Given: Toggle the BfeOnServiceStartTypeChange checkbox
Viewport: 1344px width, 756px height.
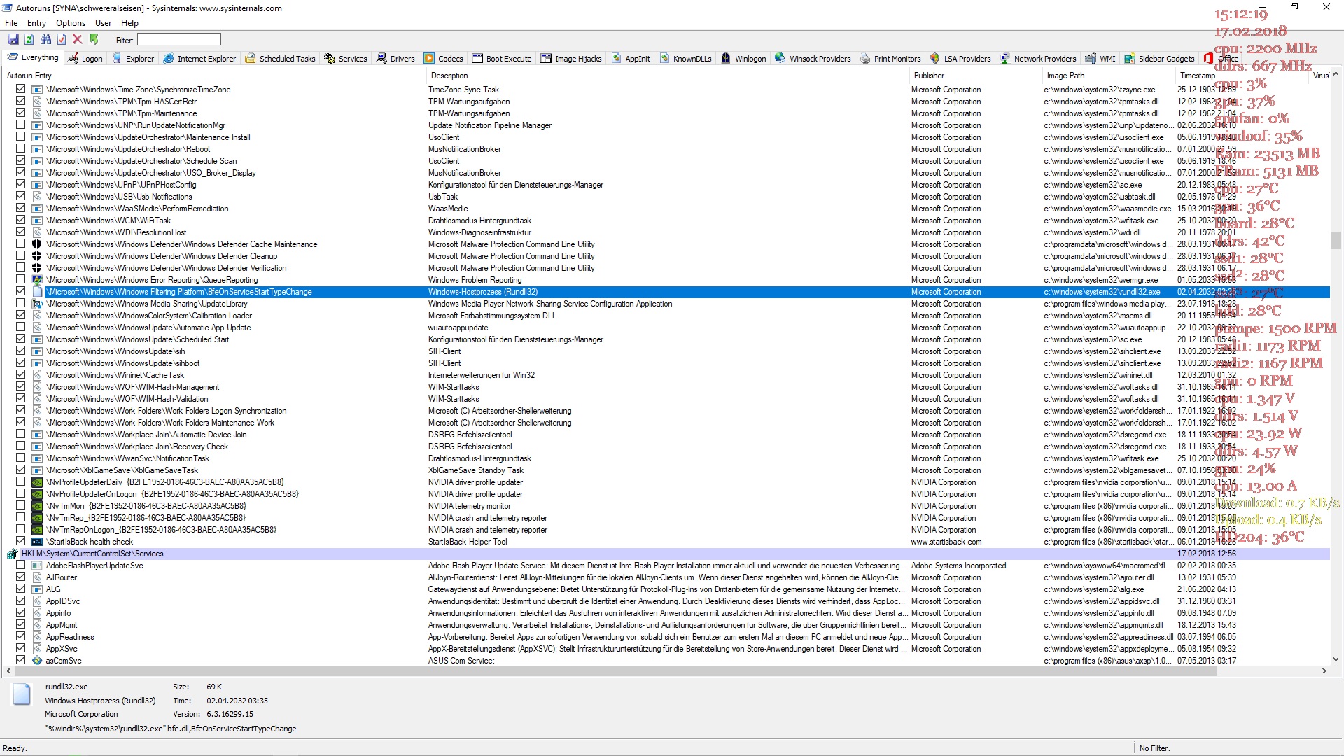Looking at the screenshot, I should tap(20, 291).
